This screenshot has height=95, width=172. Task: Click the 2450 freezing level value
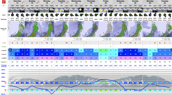point(106,66)
